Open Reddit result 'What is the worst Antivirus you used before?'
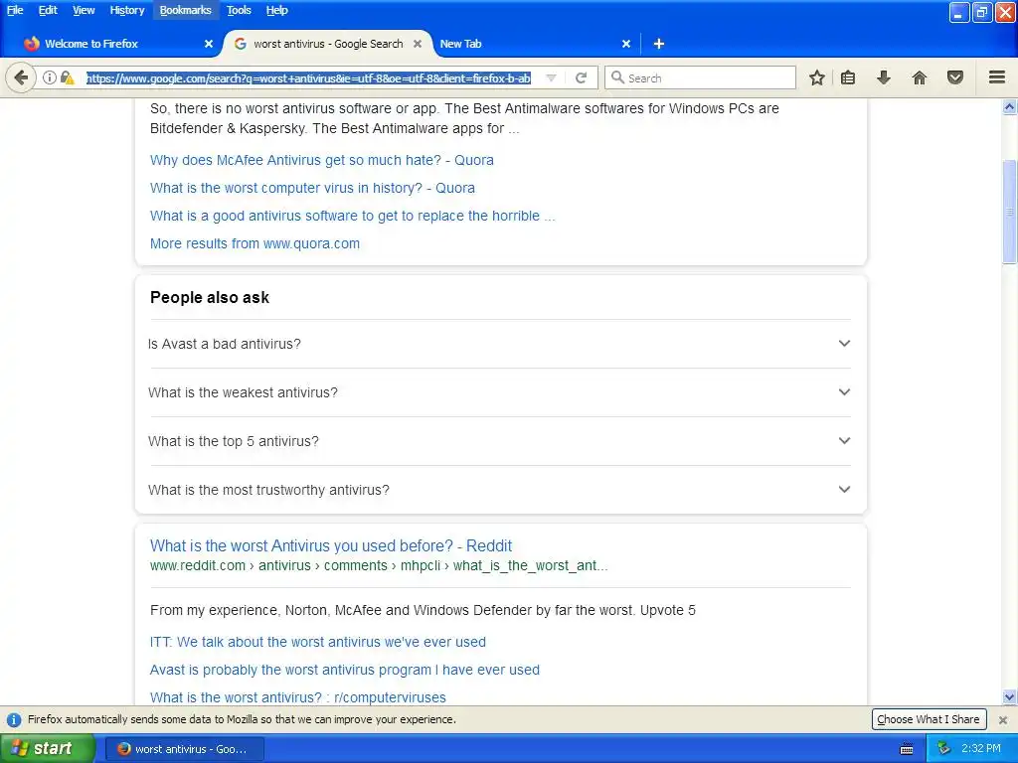This screenshot has width=1018, height=763. click(331, 545)
